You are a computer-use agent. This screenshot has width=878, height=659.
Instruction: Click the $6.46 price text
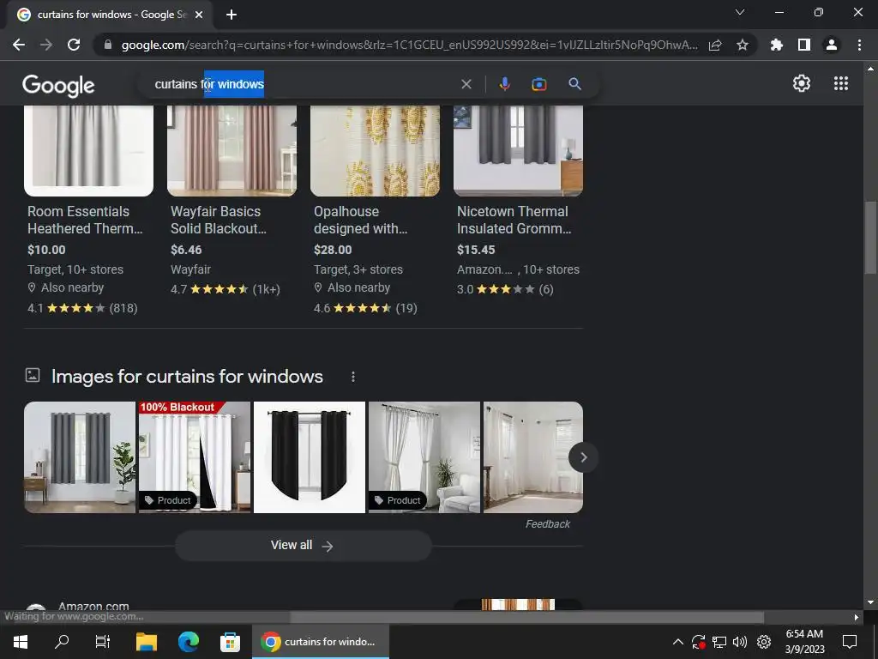[x=186, y=250]
